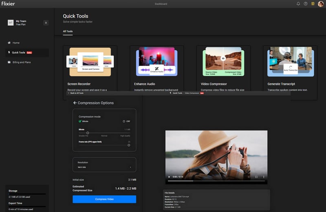This screenshot has height=212, width=326.
Task: Click the Generate Transcript thumbnail image
Action: (291, 62)
